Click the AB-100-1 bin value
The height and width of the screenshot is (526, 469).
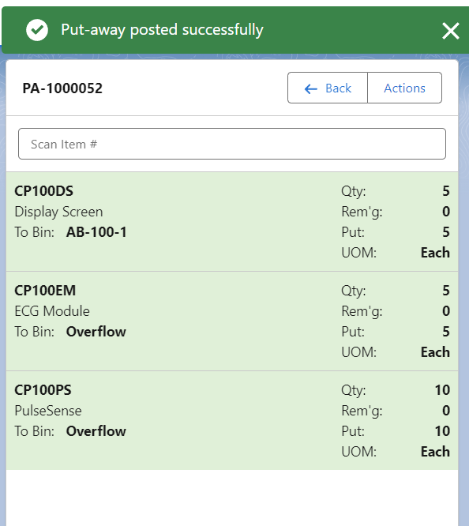pos(96,232)
